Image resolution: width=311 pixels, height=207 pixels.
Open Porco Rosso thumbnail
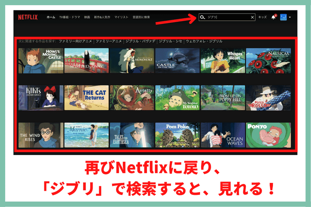268,98
